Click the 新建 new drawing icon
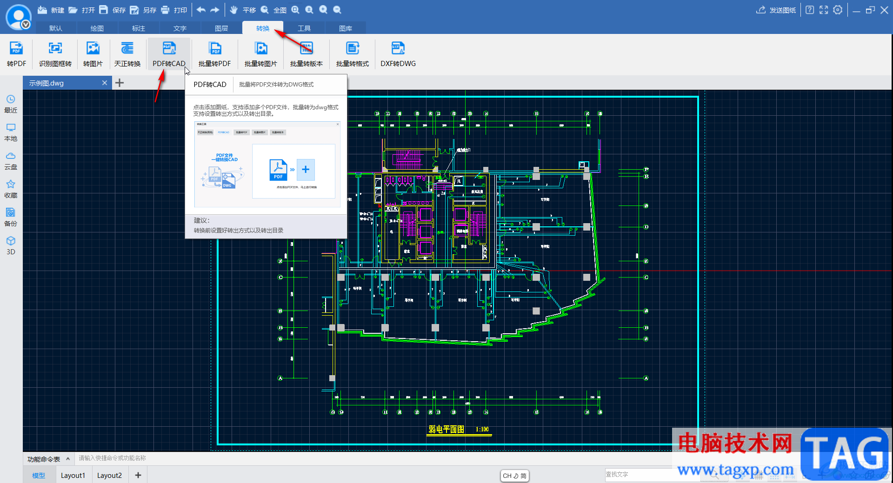 [x=42, y=10]
